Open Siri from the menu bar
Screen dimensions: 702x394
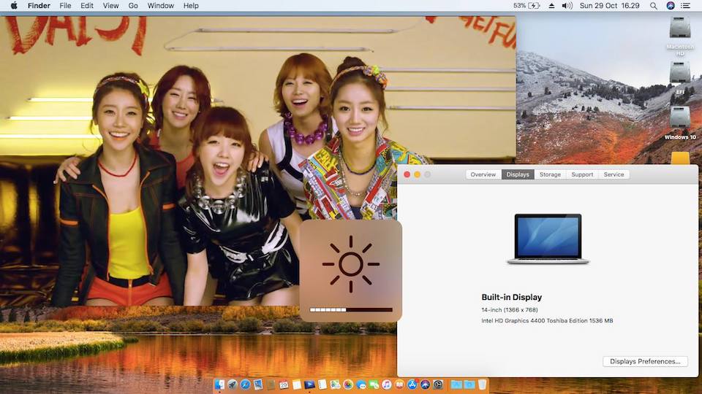671,6
